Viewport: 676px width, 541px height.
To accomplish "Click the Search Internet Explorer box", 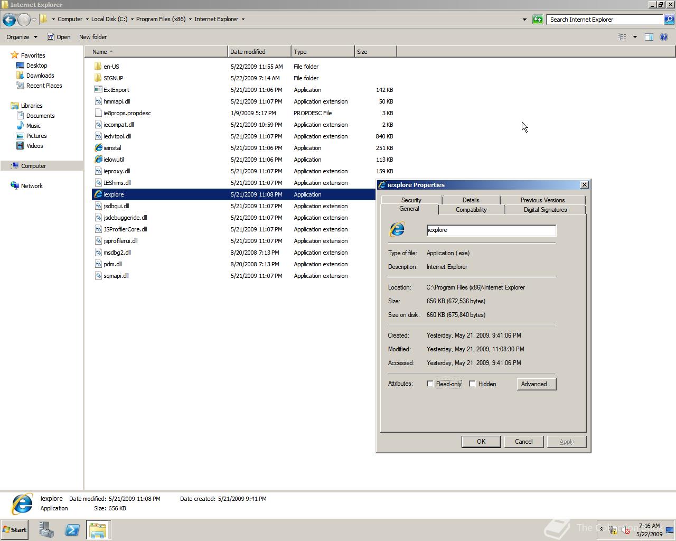I will pos(605,20).
